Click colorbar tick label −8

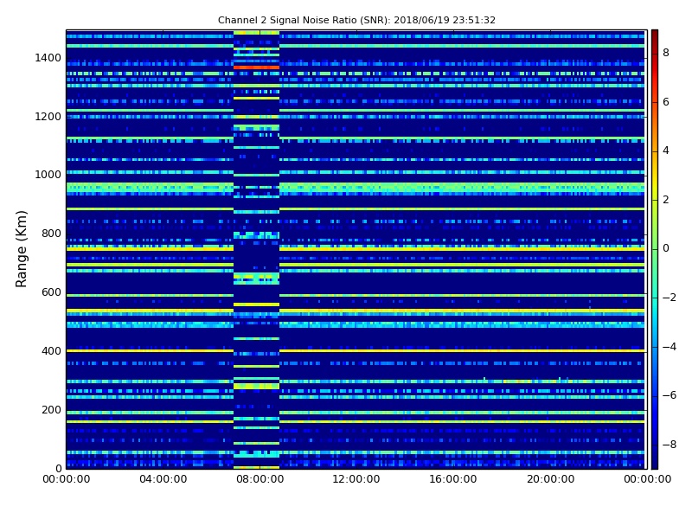670,445
